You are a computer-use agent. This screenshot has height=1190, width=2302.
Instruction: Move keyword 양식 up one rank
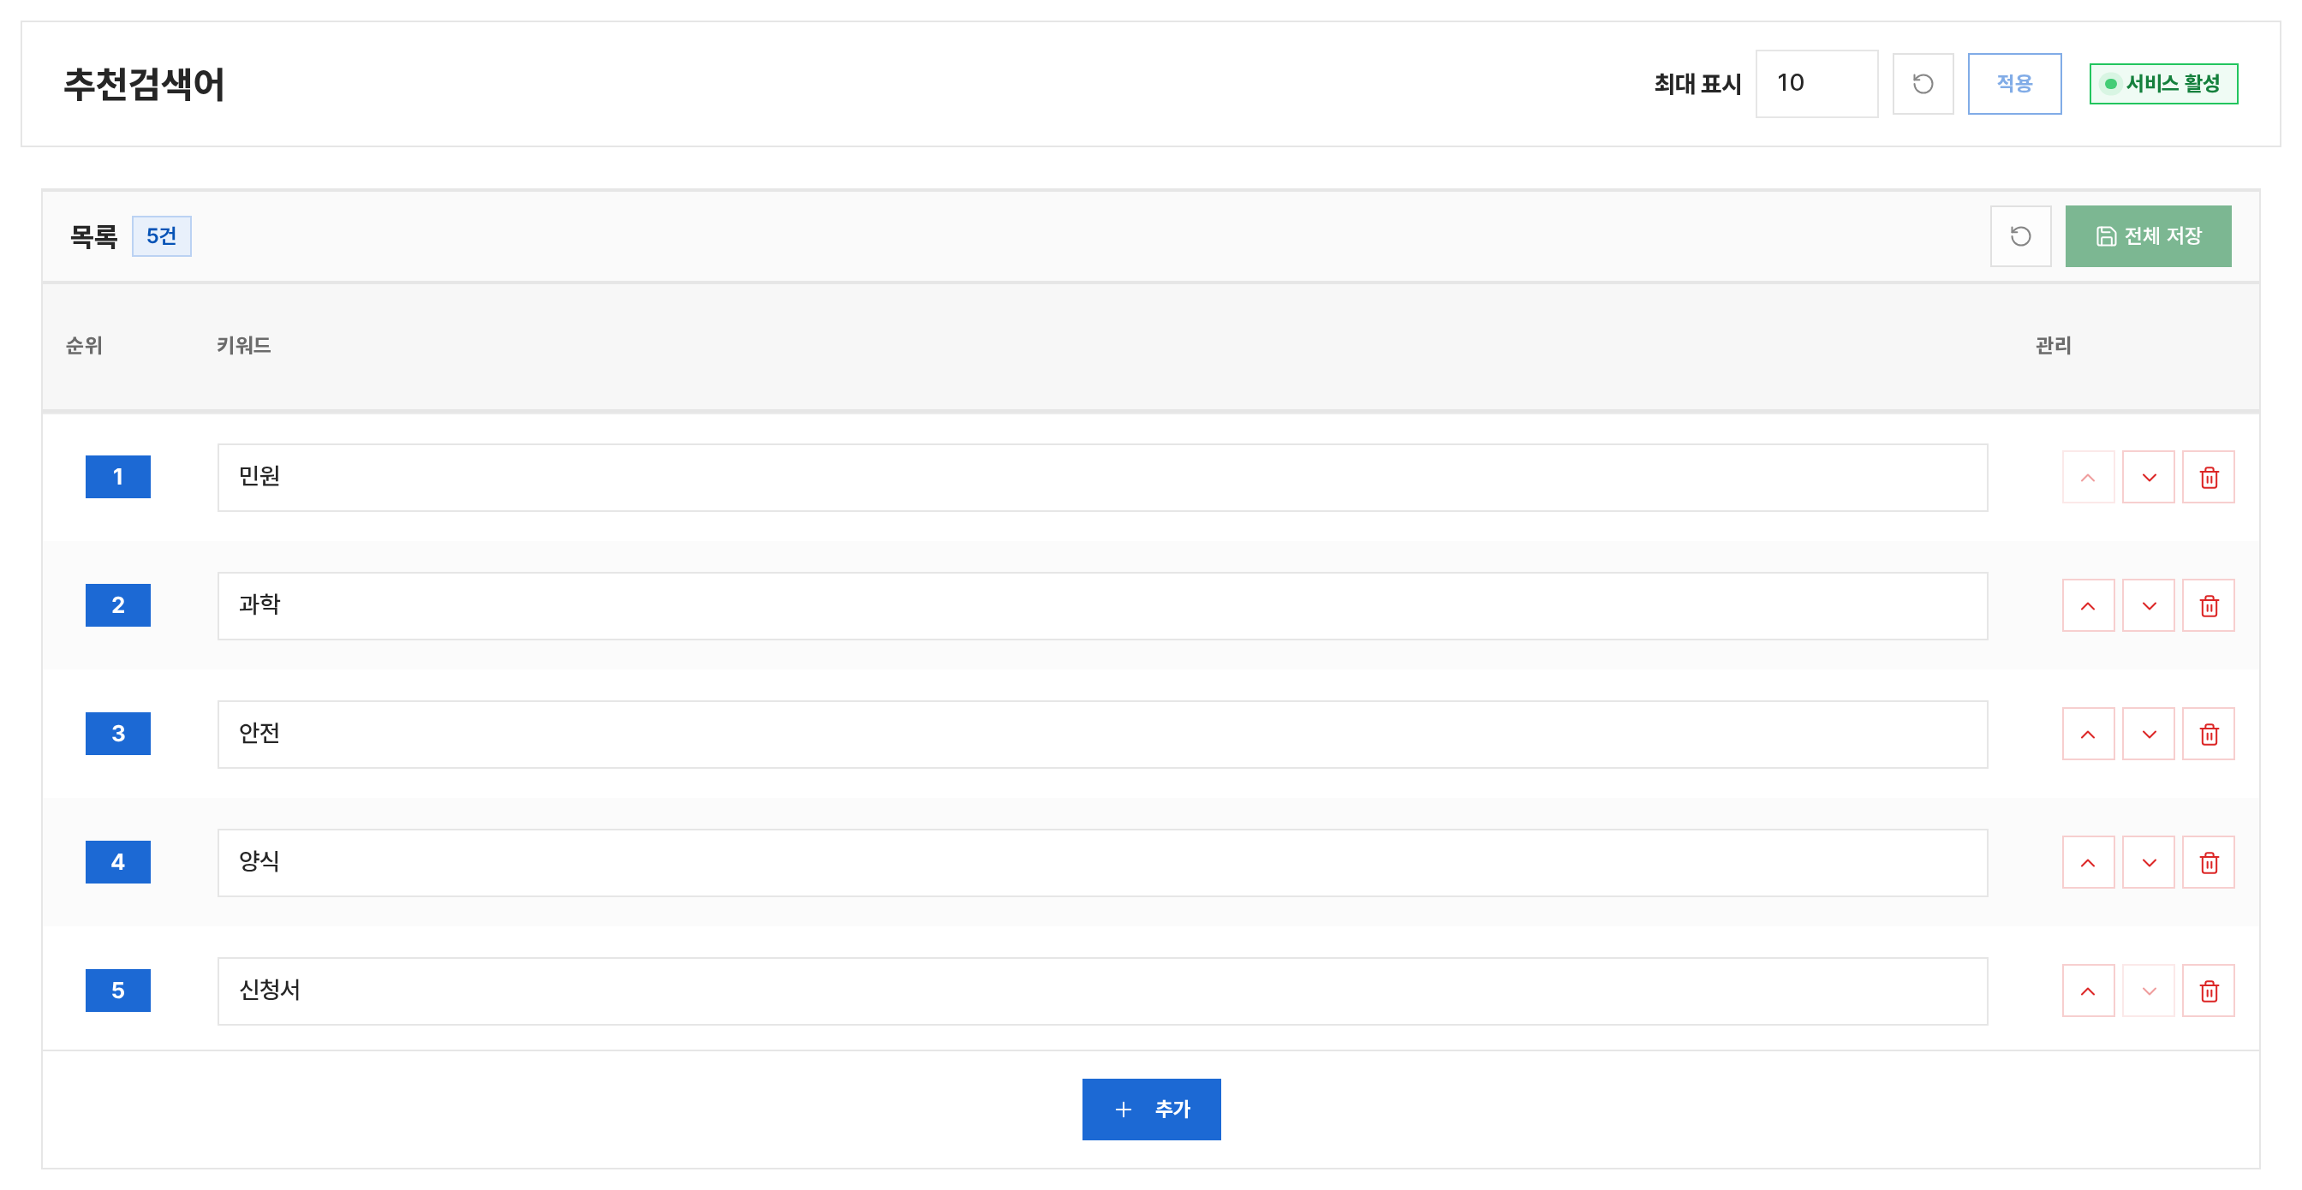tap(2088, 863)
